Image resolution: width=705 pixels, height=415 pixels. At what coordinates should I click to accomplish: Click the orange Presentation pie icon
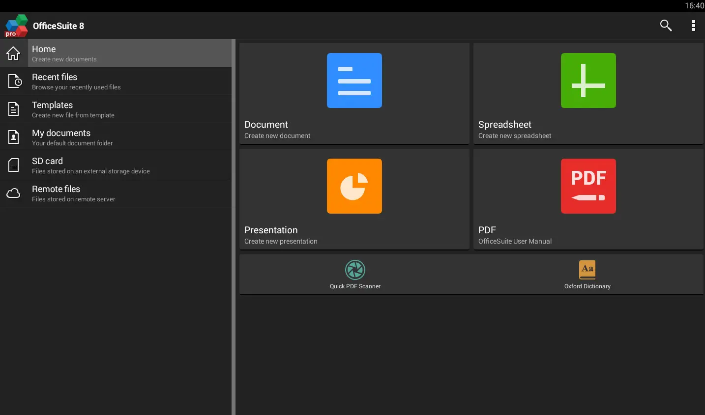(354, 186)
